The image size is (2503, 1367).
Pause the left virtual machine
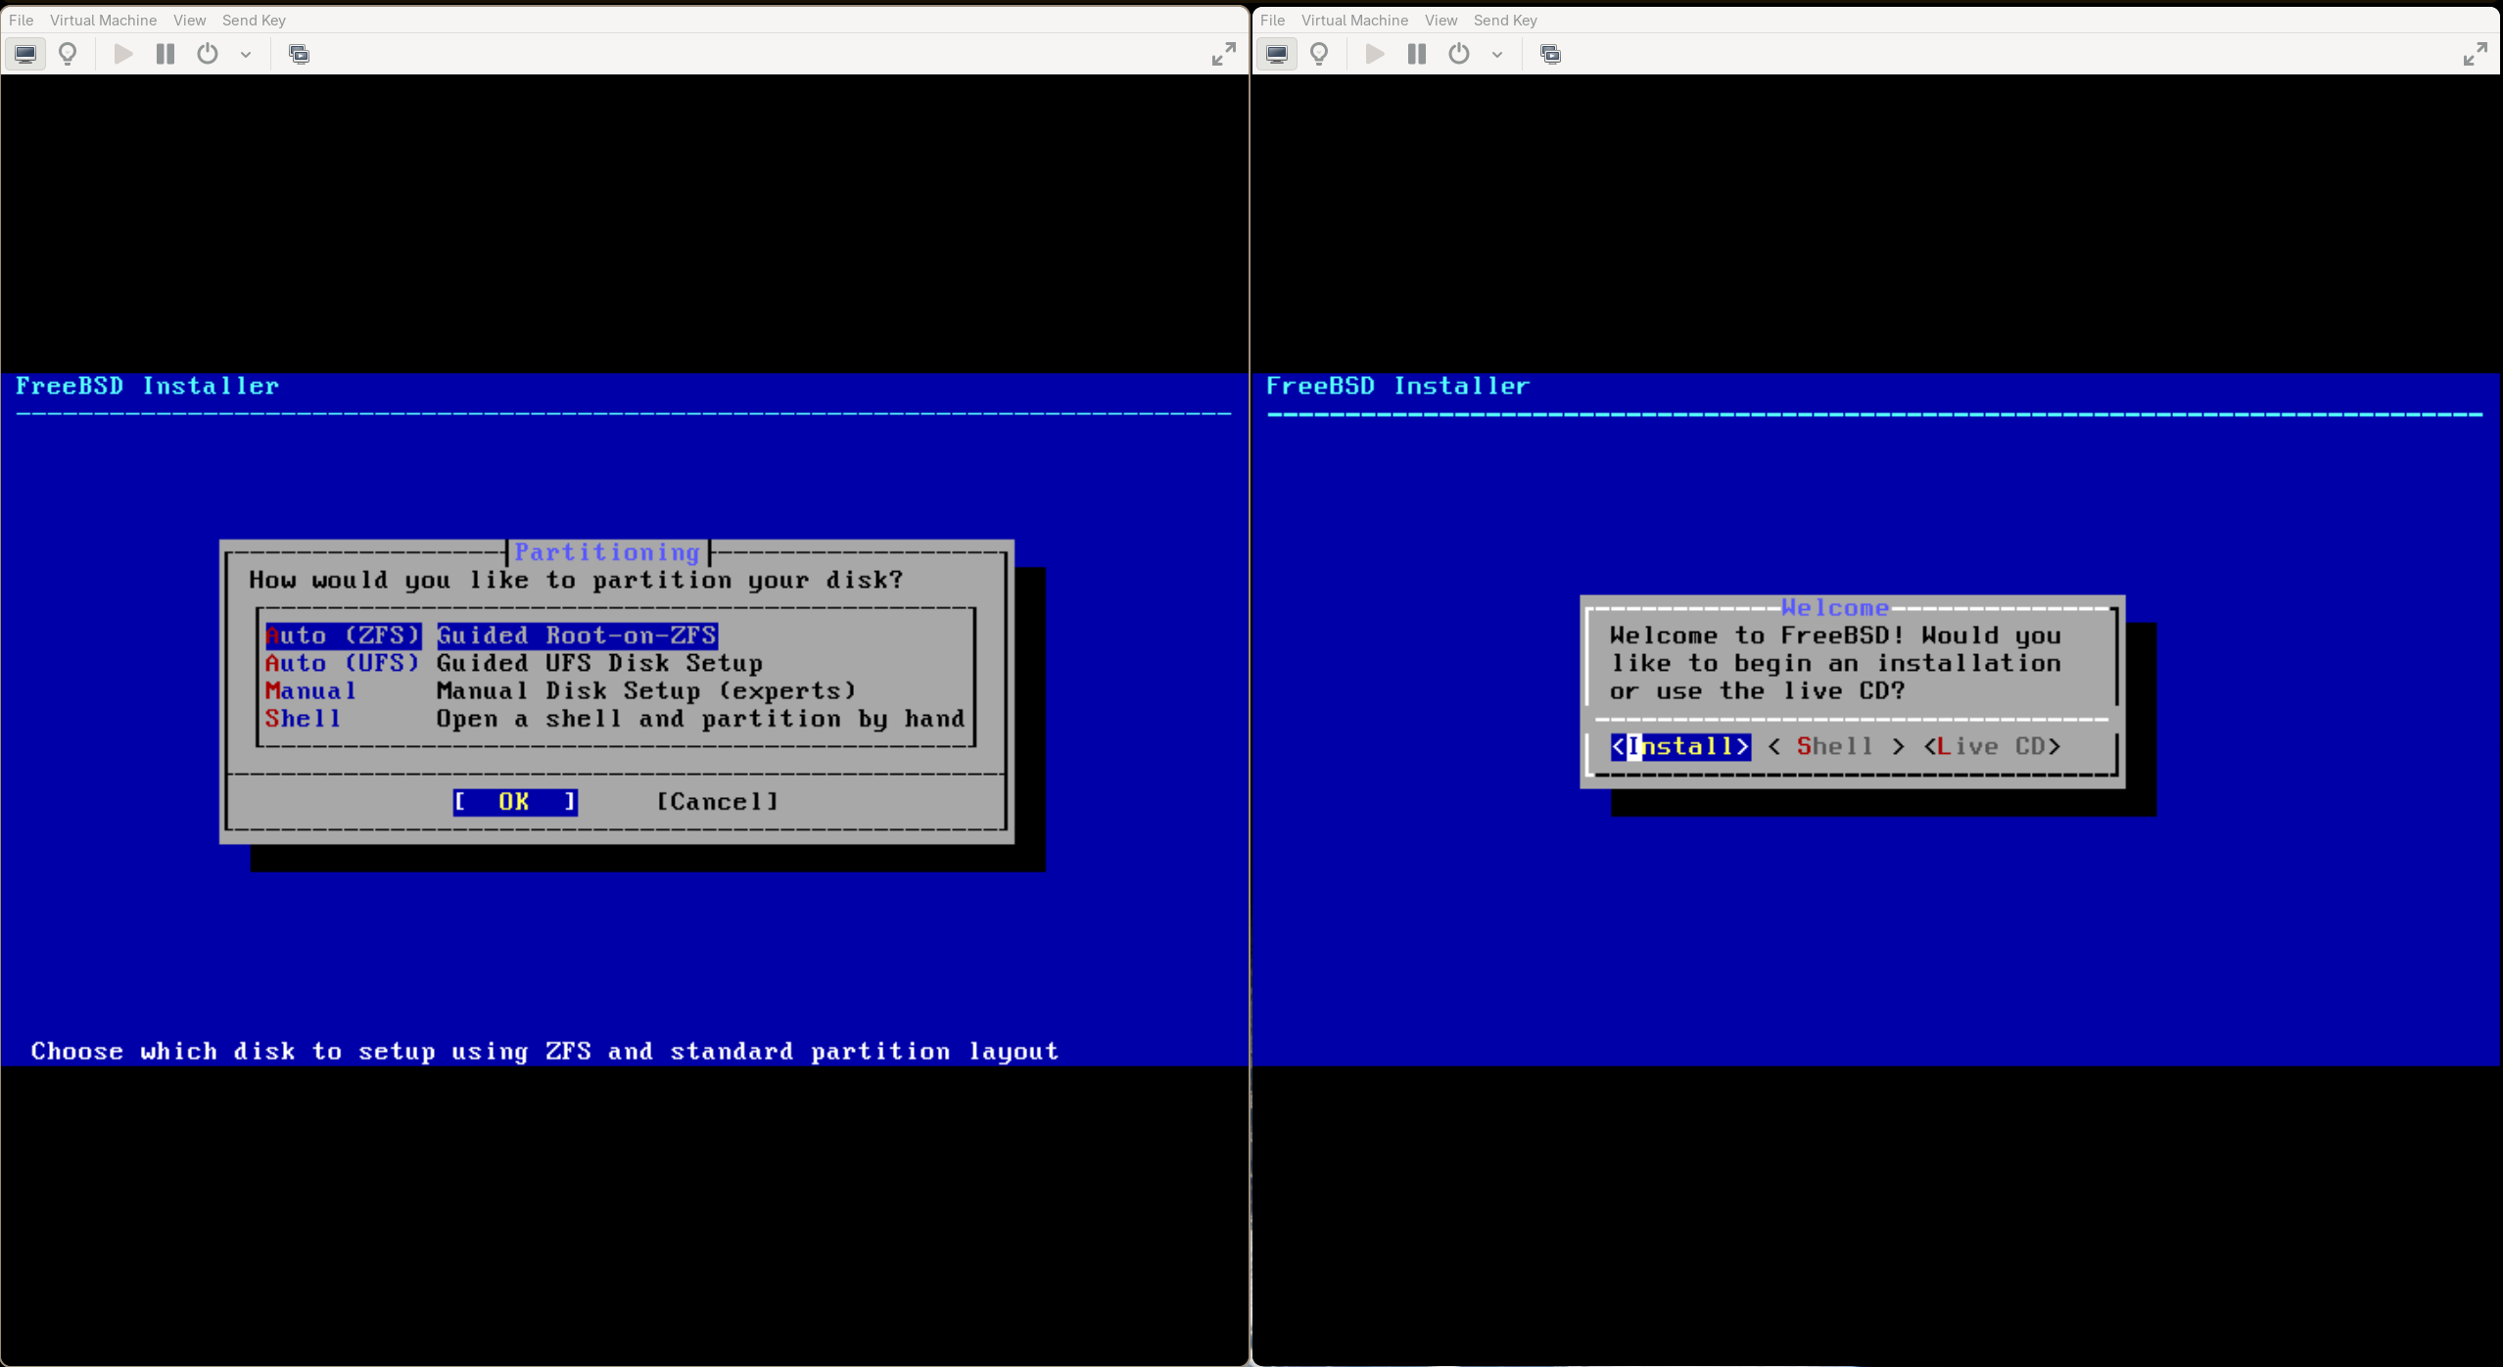coord(165,54)
